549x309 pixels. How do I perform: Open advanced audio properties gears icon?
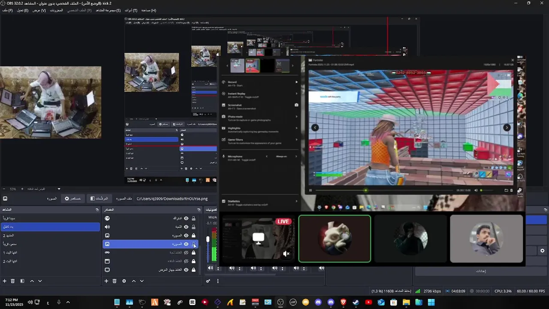click(208, 281)
